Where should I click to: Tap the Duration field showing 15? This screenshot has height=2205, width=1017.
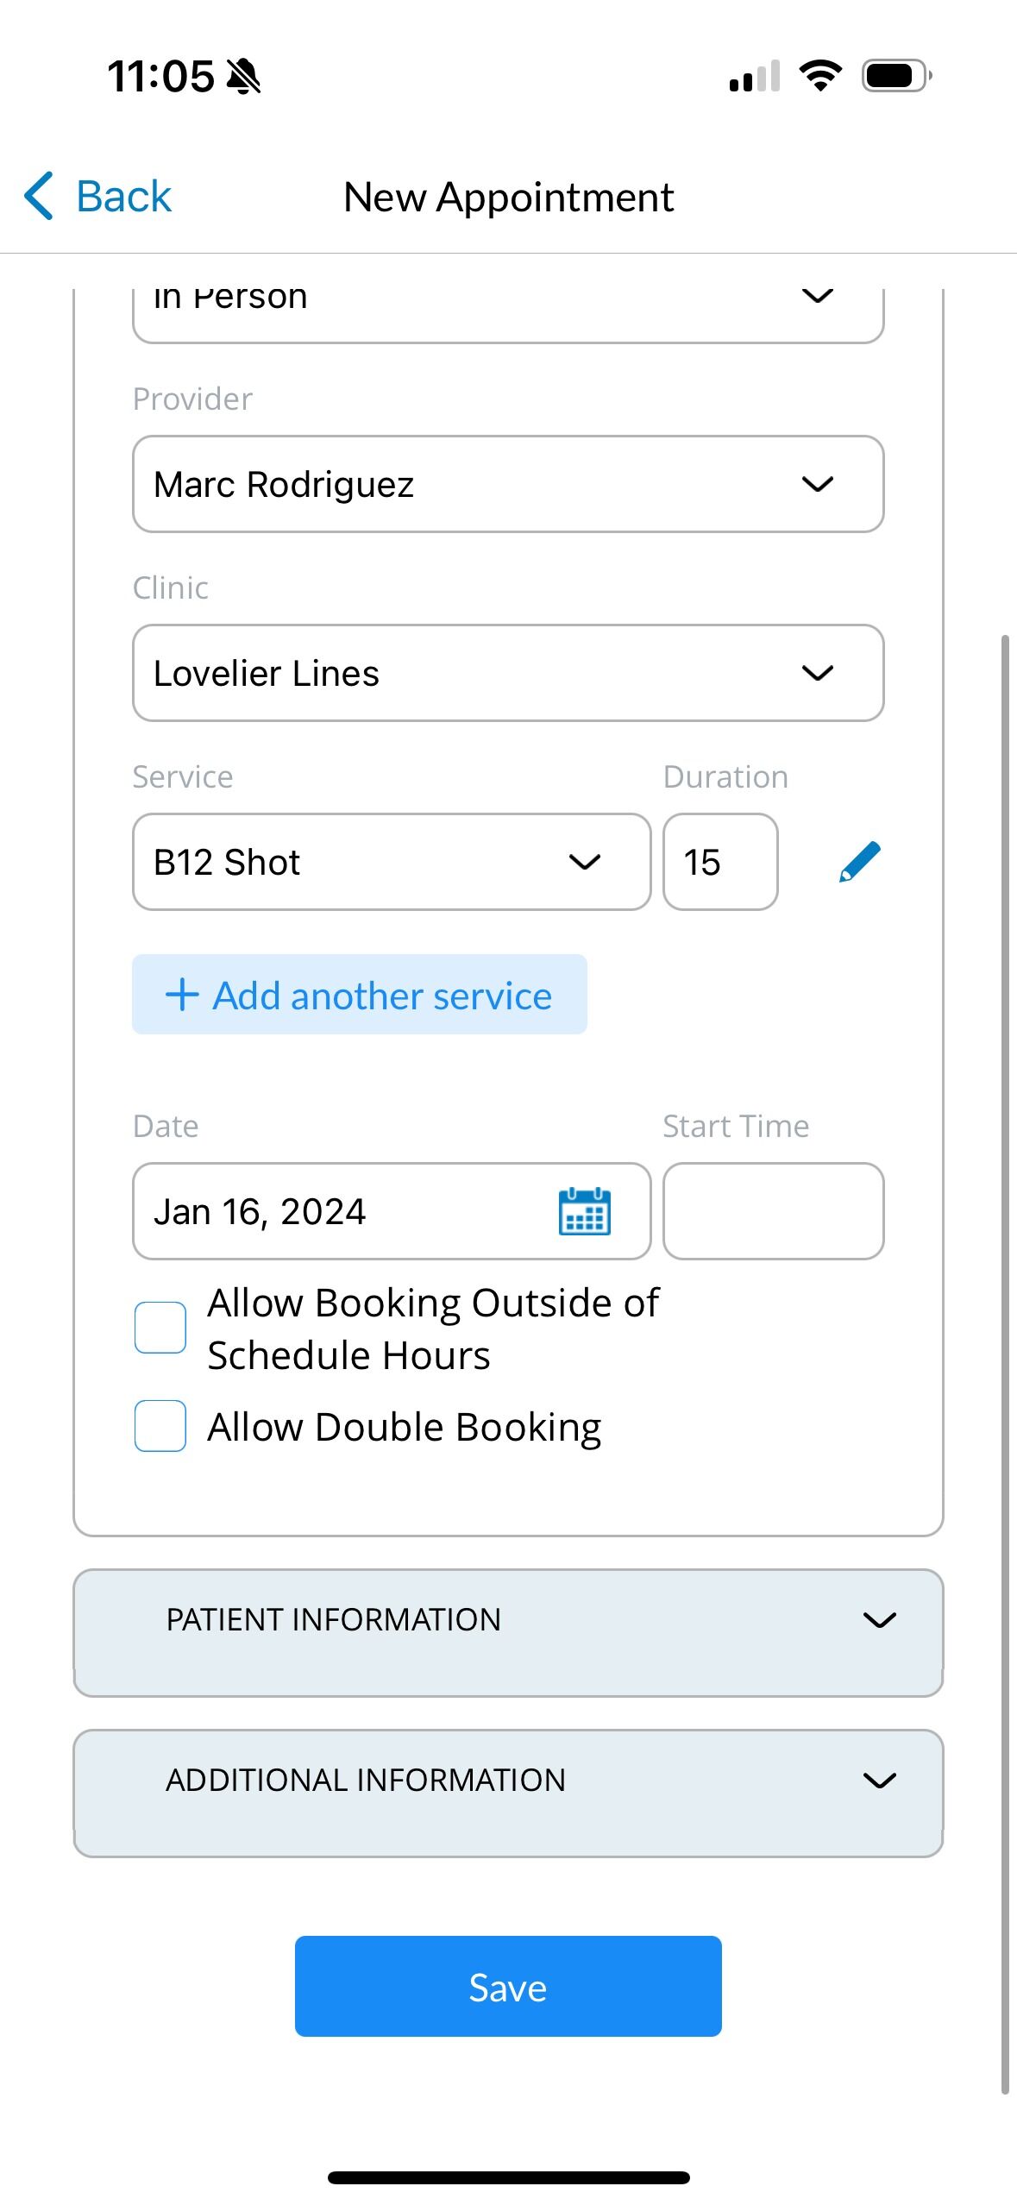click(x=720, y=862)
